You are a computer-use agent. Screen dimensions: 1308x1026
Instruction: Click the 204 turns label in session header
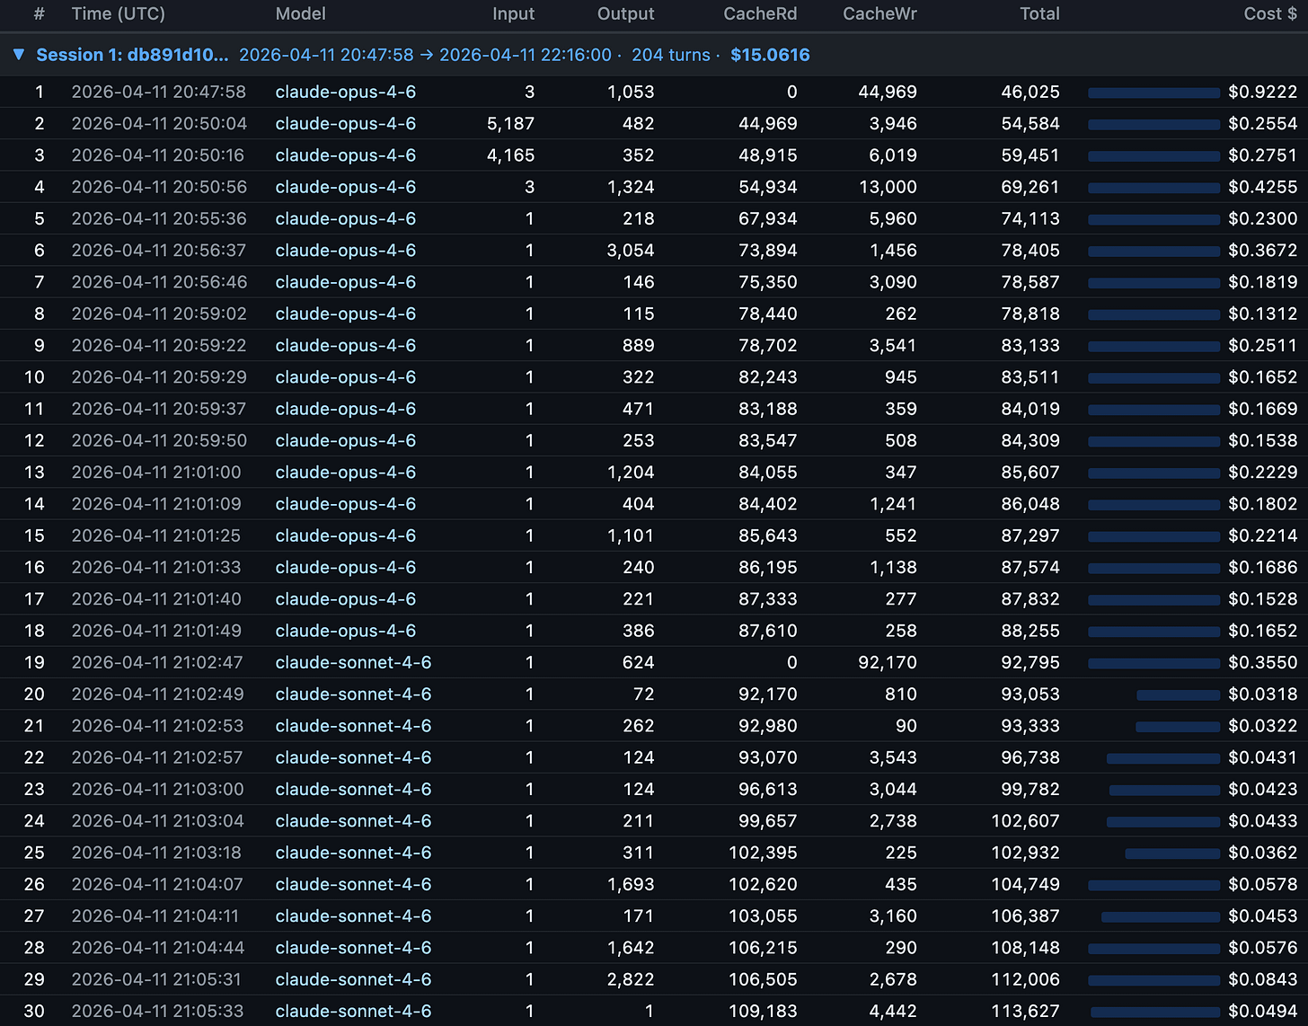coord(670,55)
